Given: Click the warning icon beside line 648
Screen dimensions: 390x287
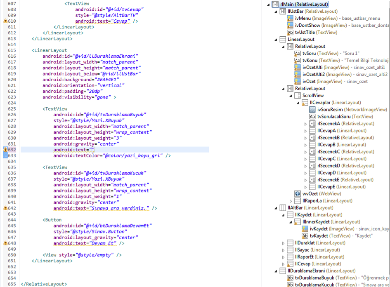Looking at the screenshot, I should (x=5, y=243).
